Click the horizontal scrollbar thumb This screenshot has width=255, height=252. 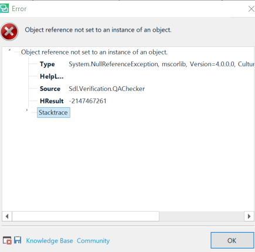[86, 216]
